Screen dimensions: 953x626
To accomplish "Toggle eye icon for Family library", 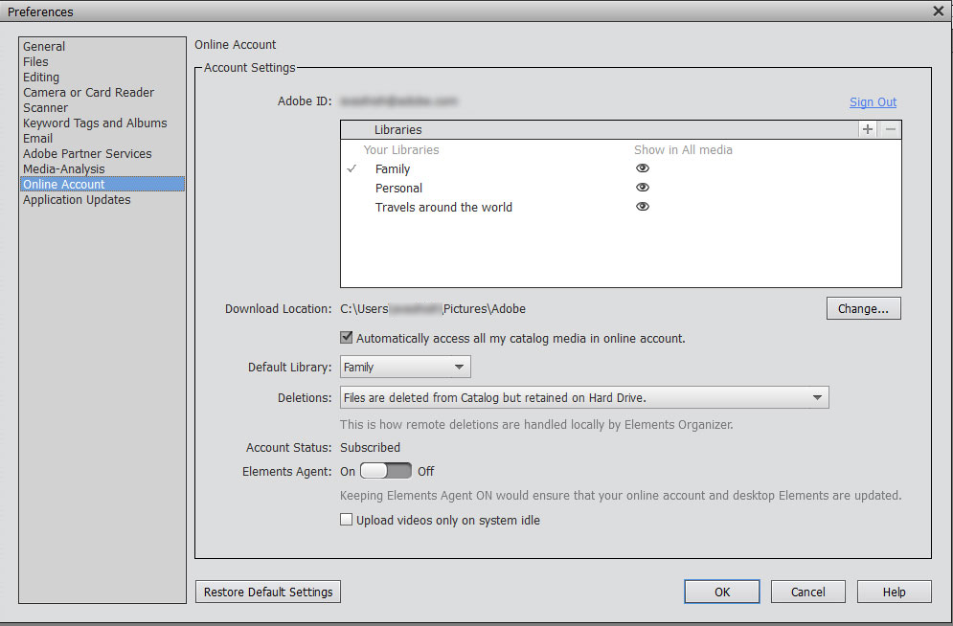I will click(x=643, y=168).
